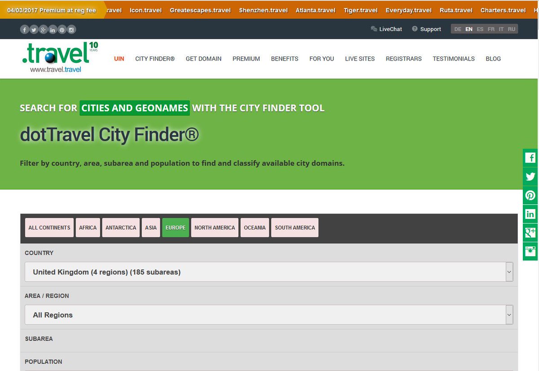Screen dimensions: 539x371
Task: Open the REGISTRARS menu item
Action: [404, 59]
